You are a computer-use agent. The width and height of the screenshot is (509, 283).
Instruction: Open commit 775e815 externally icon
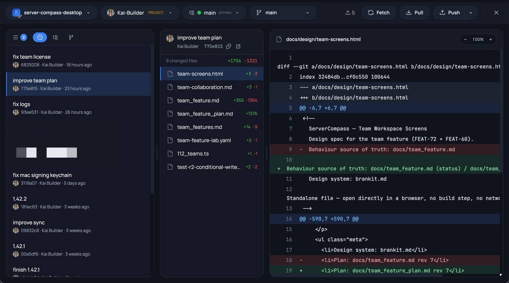(238, 46)
